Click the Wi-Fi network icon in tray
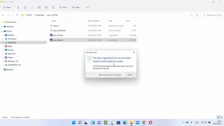224x126 pixels. 202,122
